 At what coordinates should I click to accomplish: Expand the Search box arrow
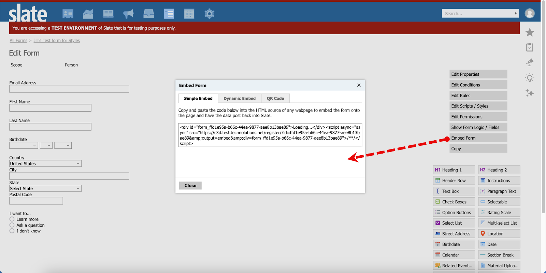(516, 13)
